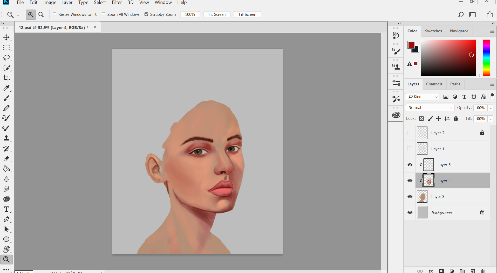Enable Resize Windows to Fit checkbox
The height and width of the screenshot is (273, 497).
tap(55, 14)
